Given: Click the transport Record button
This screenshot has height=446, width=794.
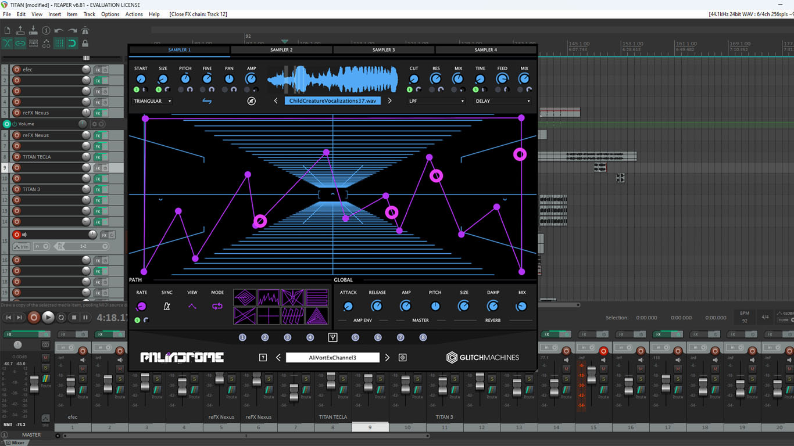Looking at the screenshot, I should [34, 317].
